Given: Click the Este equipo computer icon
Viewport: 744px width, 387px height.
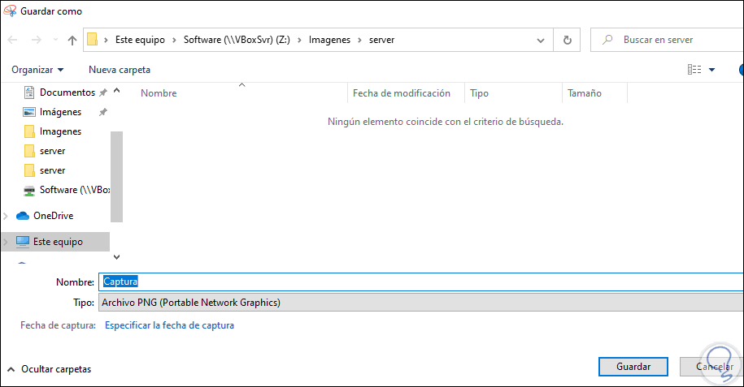Looking at the screenshot, I should (x=22, y=242).
